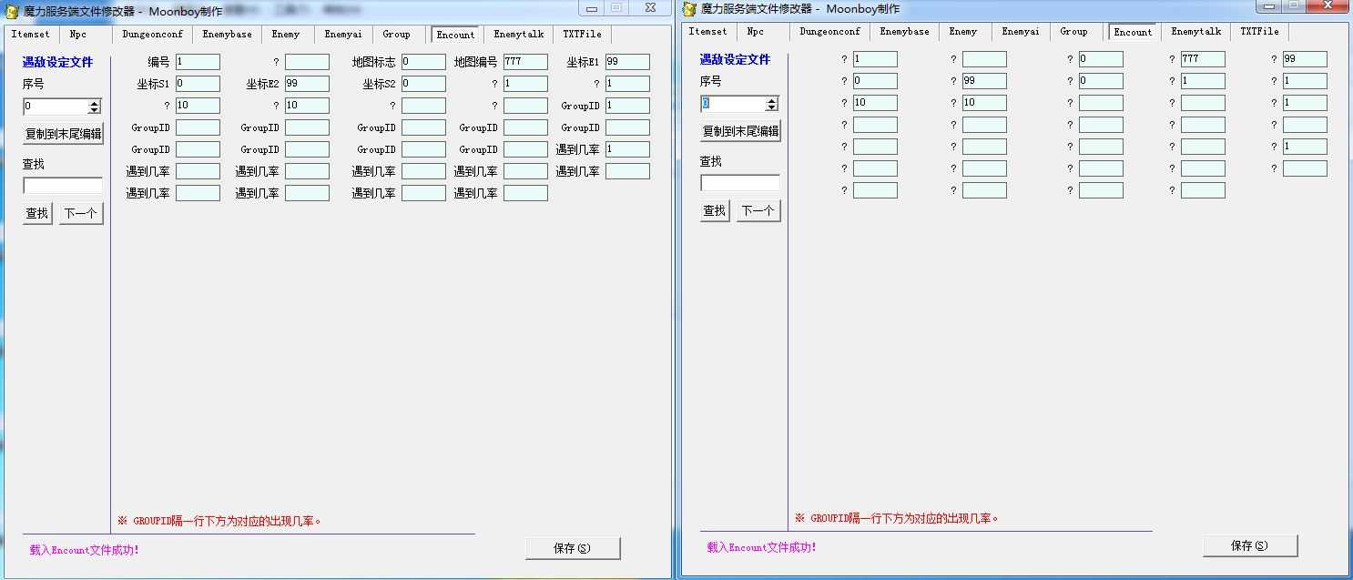Image resolution: width=1353 pixels, height=580 pixels.
Task: Click 遇敌设定文件 heading in the right window
Action: pos(735,60)
